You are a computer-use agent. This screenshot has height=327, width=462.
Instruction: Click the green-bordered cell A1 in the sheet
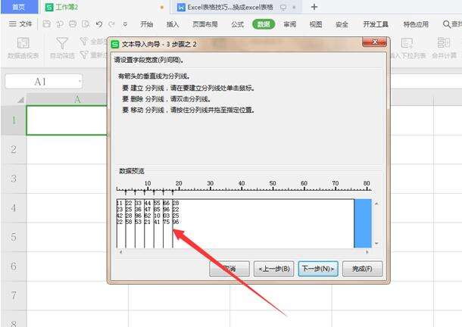point(67,120)
